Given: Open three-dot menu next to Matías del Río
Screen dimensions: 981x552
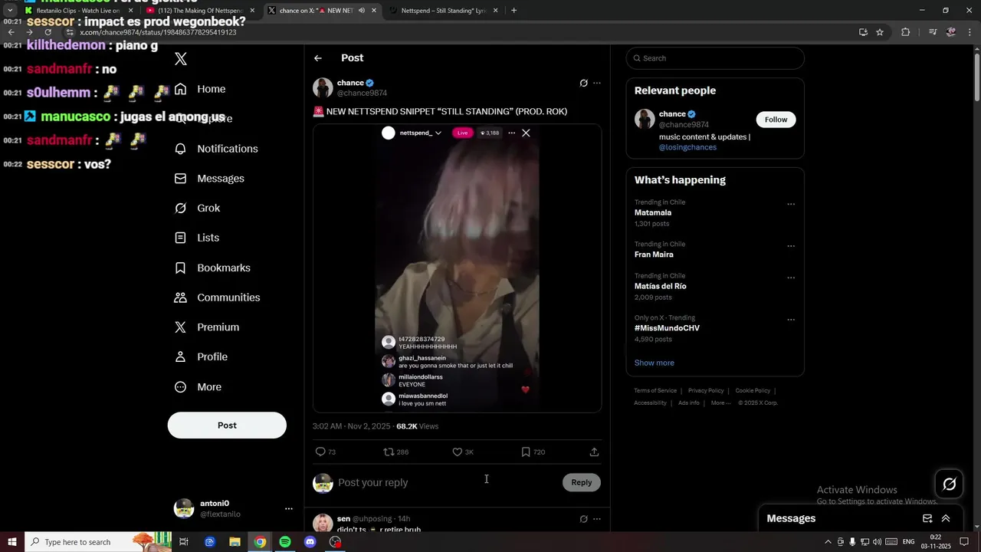Looking at the screenshot, I should pyautogui.click(x=791, y=278).
